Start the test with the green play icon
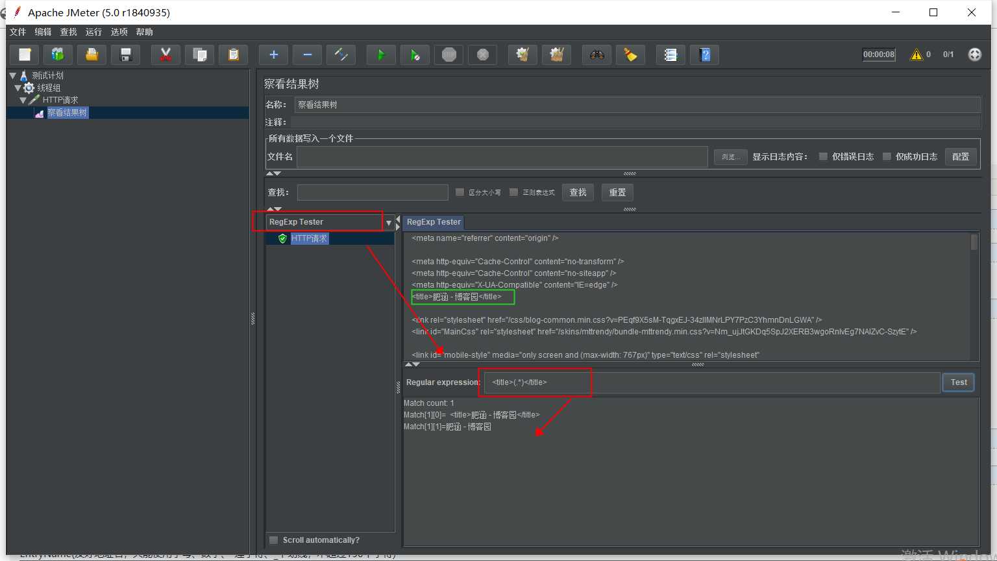The height and width of the screenshot is (561, 997). click(381, 55)
